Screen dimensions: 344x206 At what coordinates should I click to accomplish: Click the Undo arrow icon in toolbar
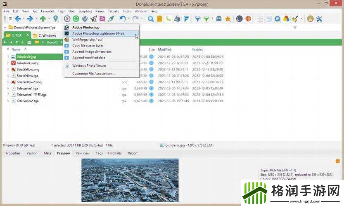point(122,19)
